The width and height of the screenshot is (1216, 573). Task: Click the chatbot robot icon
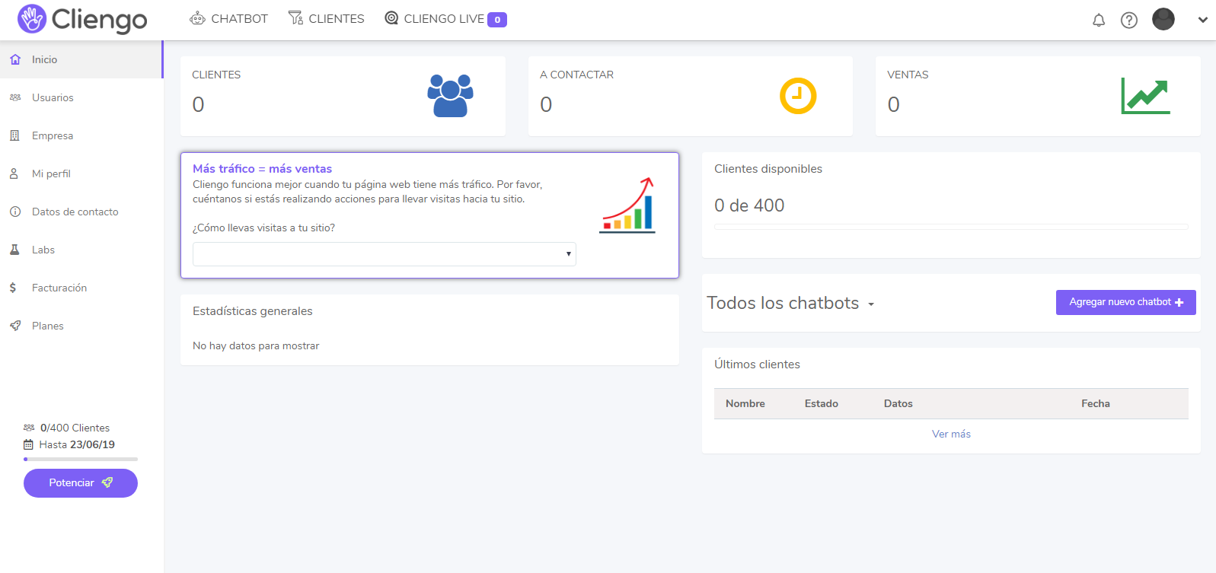[x=198, y=18]
